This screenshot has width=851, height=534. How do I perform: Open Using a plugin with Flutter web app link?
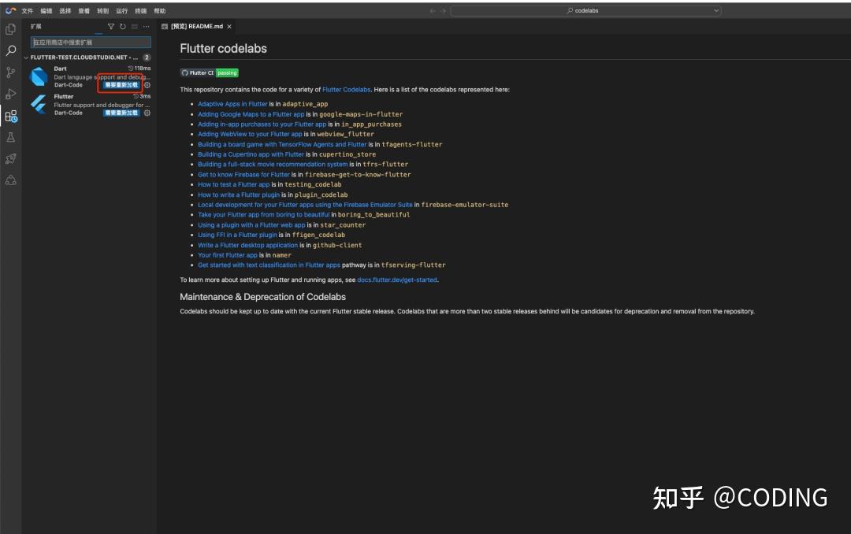[252, 225]
